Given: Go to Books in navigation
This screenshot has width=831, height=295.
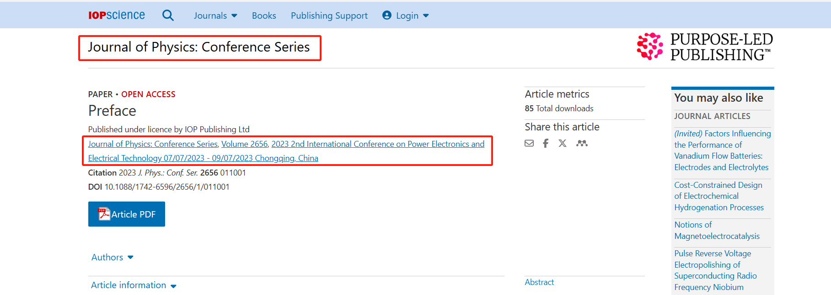Looking at the screenshot, I should [264, 16].
